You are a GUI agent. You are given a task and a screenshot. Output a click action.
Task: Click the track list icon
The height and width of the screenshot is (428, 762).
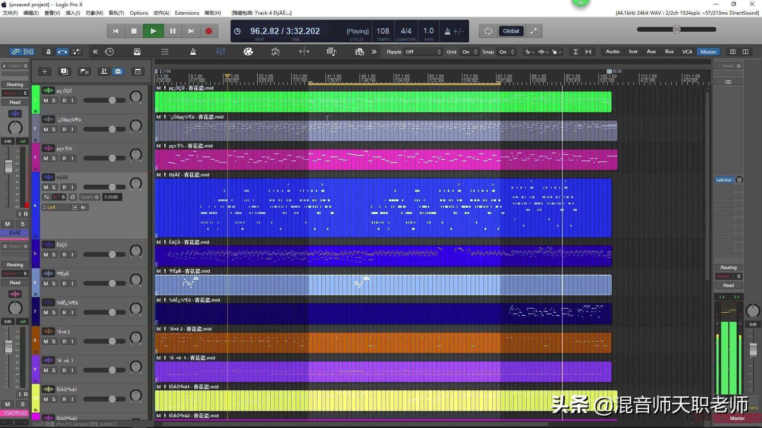[x=165, y=52]
